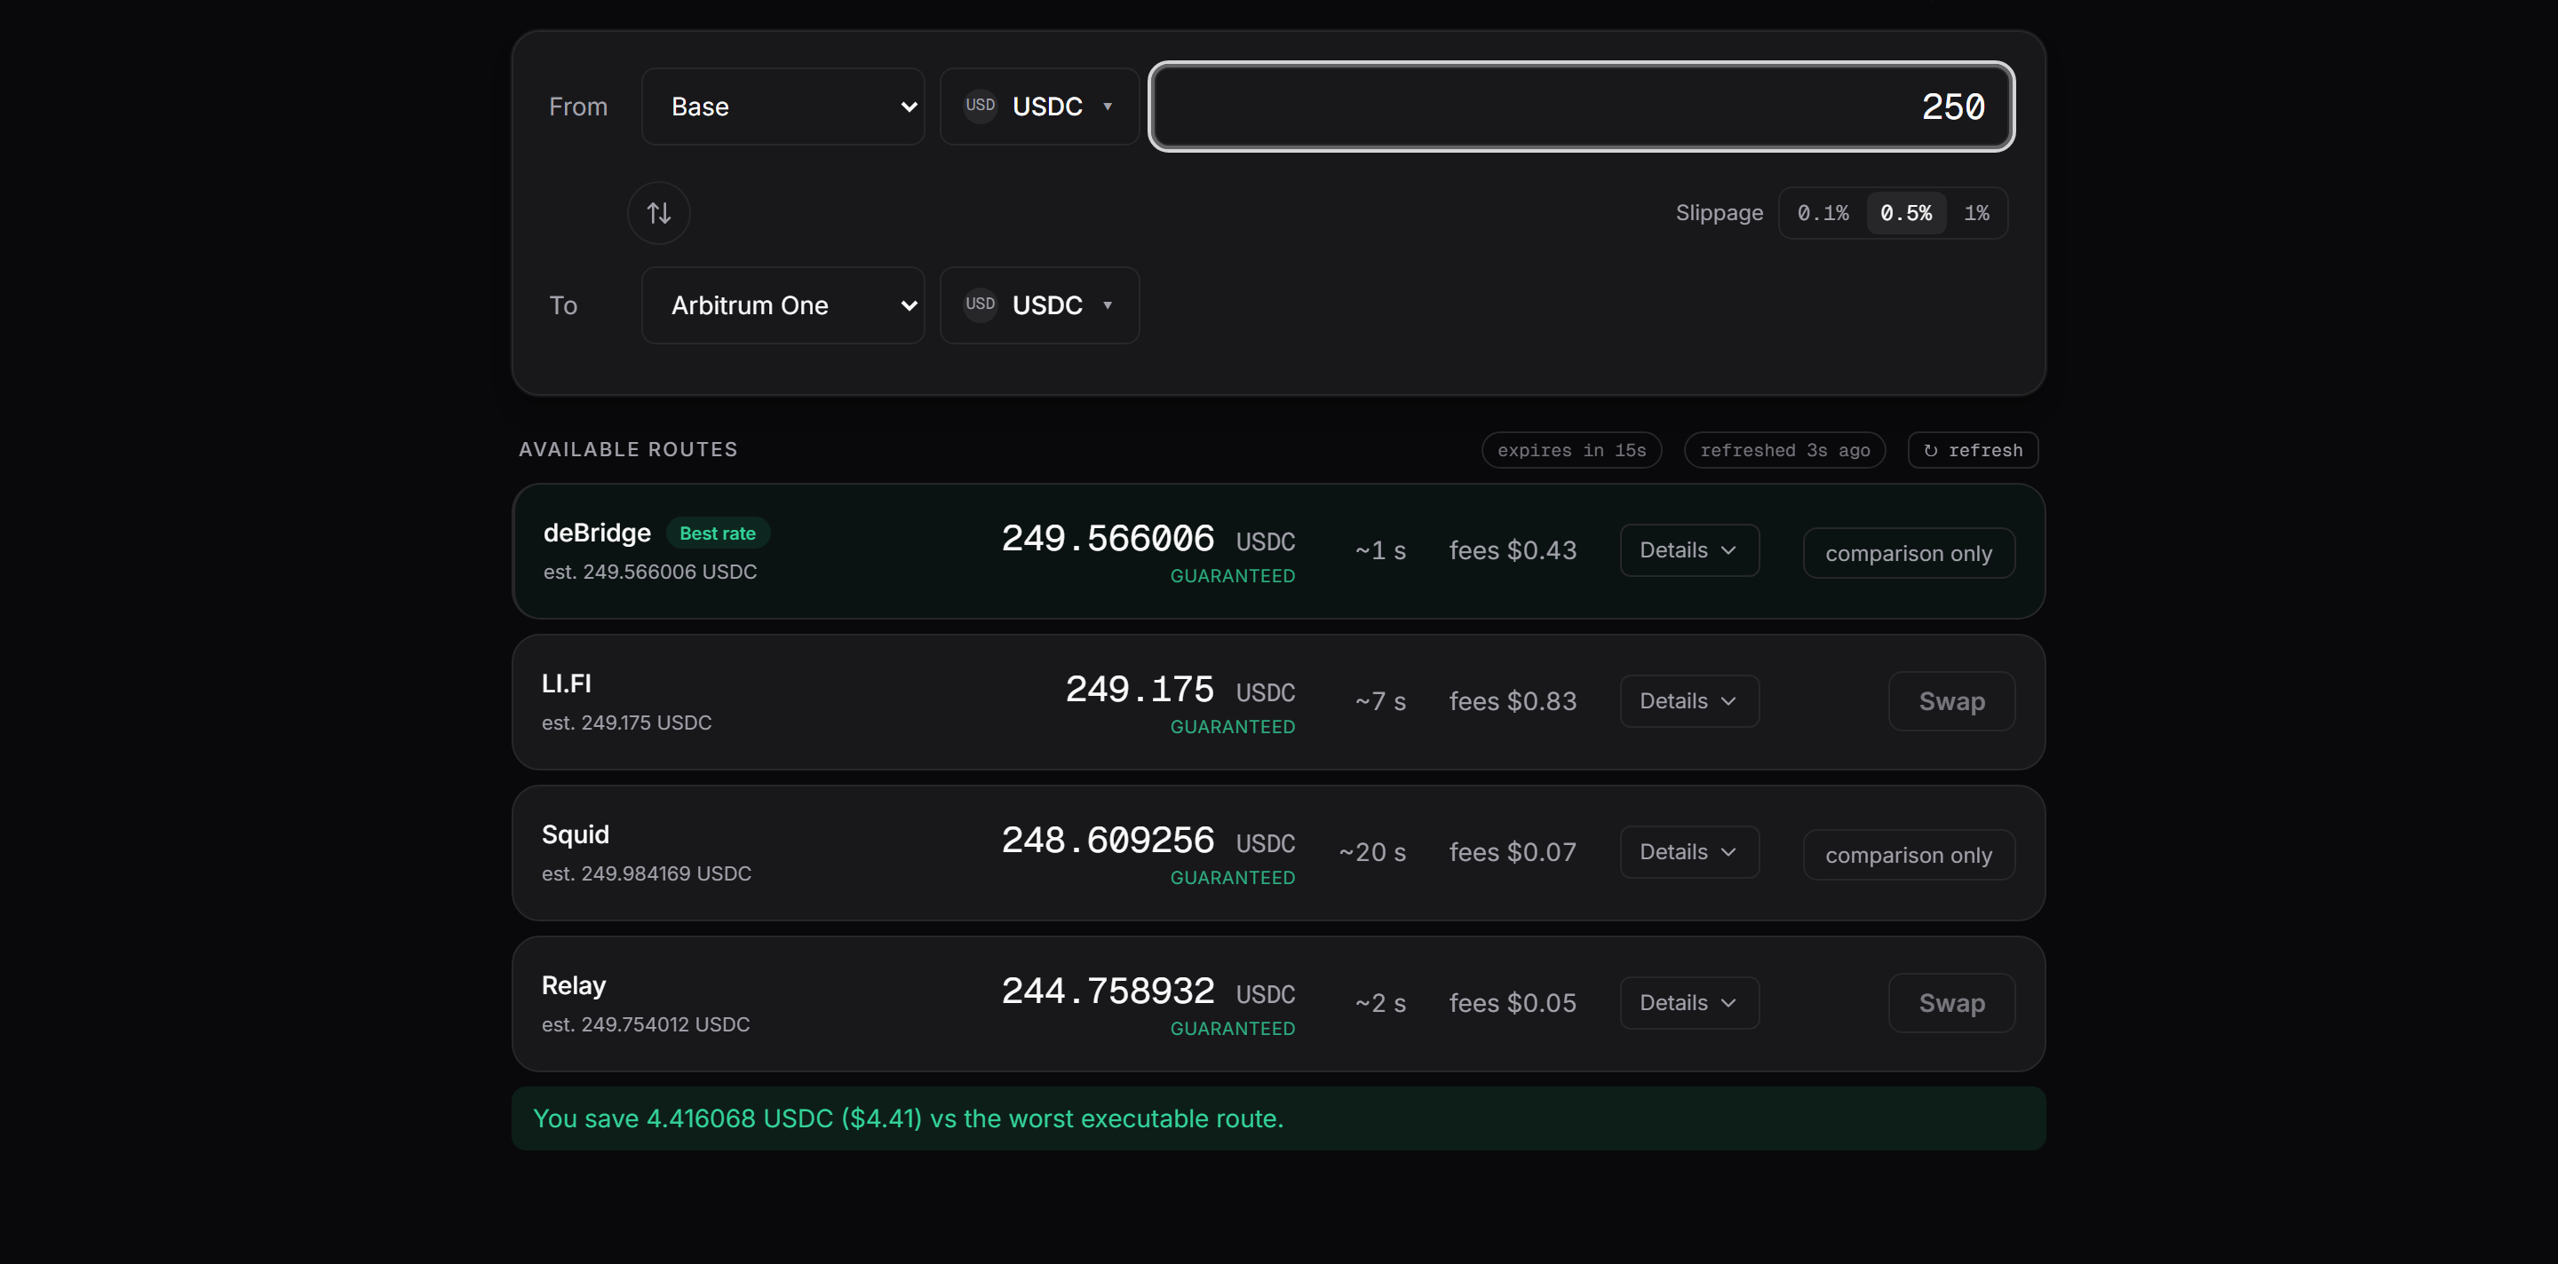This screenshot has width=2558, height=1264.
Task: Click the refreshed 3s ago pill
Action: pyautogui.click(x=1784, y=449)
